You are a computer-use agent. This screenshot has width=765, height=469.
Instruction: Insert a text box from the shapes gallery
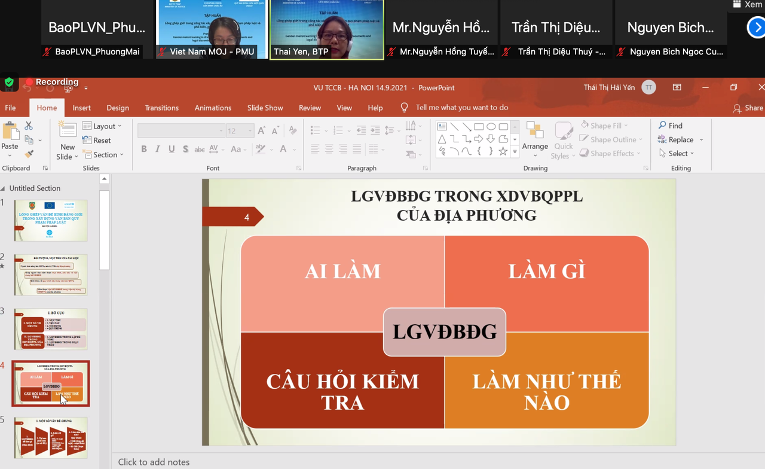(x=442, y=126)
